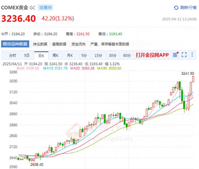
Task: Open the 资金流向 tab
Action: point(78,44)
